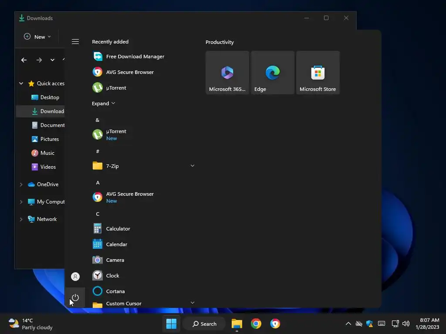Screen dimensions: 446x334
Task: Open the clock and date on taskbar
Action: 428,324
